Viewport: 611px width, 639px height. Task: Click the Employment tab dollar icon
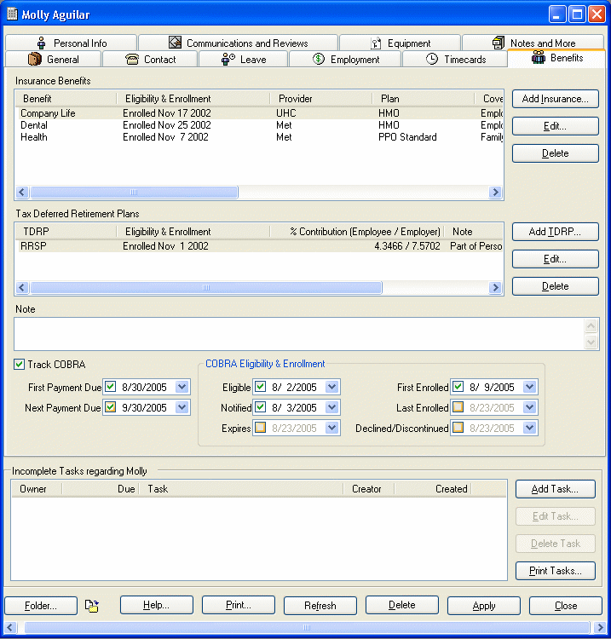[x=319, y=60]
